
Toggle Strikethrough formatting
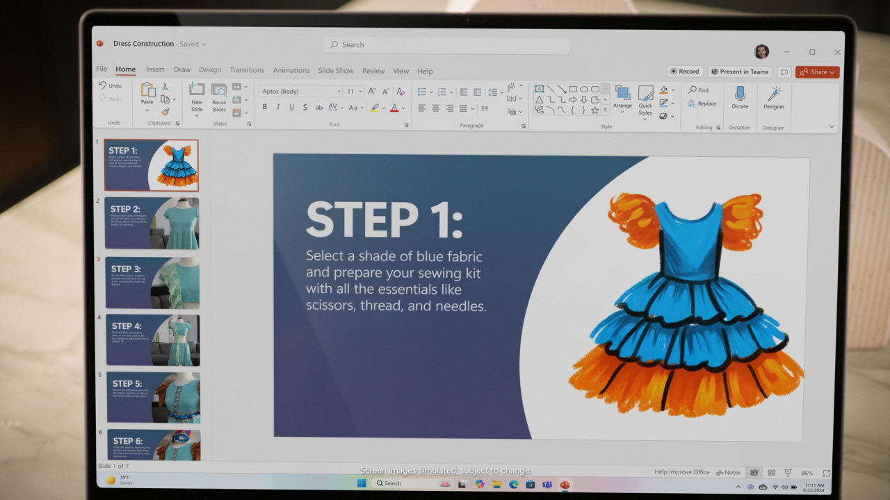(x=318, y=108)
